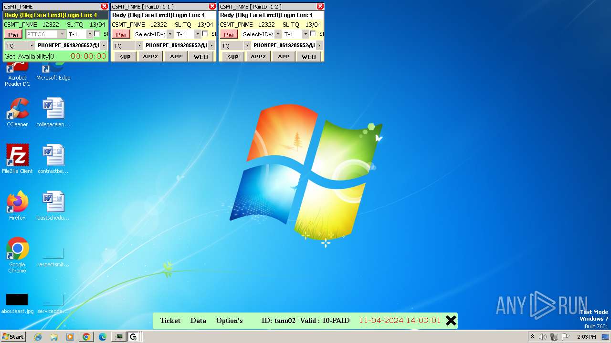Click the Pai button in PairID 1-2
This screenshot has height=343, width=611.
pyautogui.click(x=229, y=34)
